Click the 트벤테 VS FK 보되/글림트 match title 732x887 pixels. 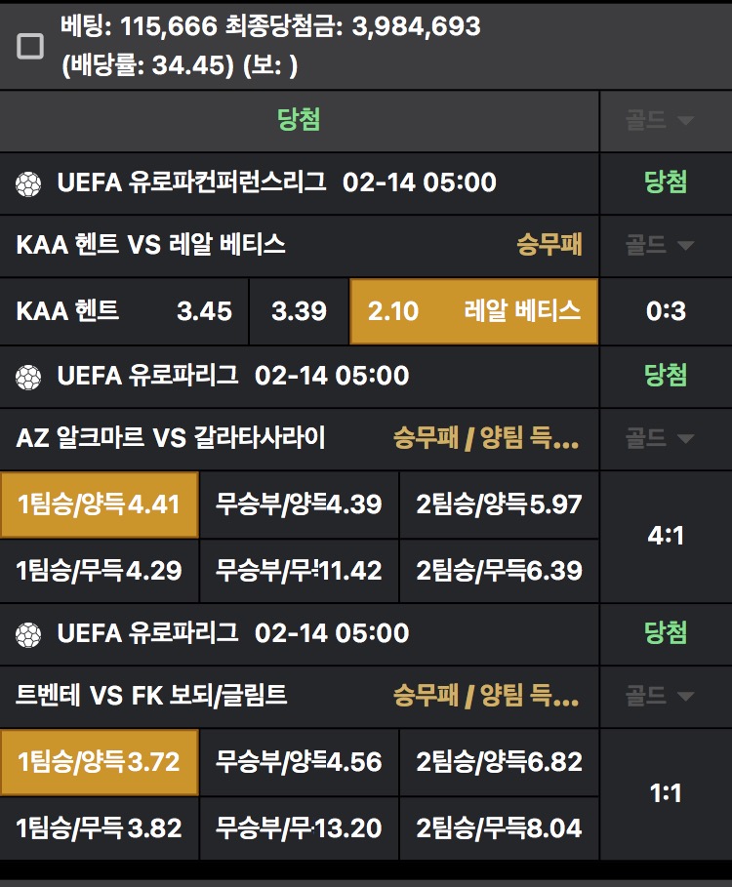[152, 696]
